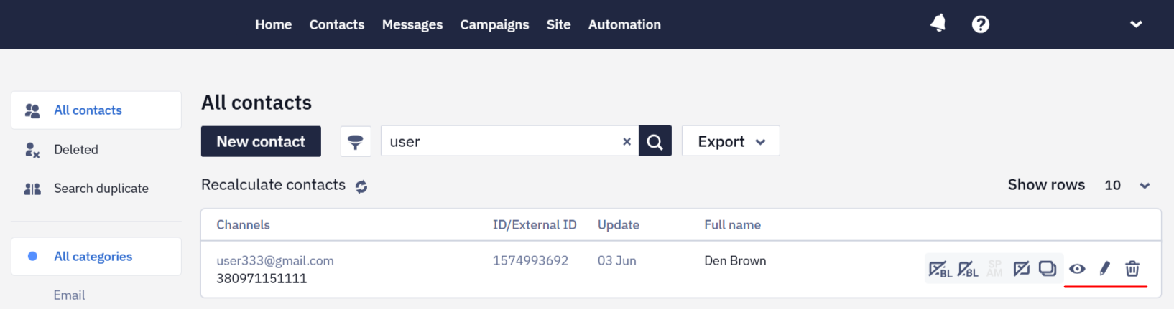
Task: Click the crossed-out envelope unsubscribe icon
Action: [1021, 269]
